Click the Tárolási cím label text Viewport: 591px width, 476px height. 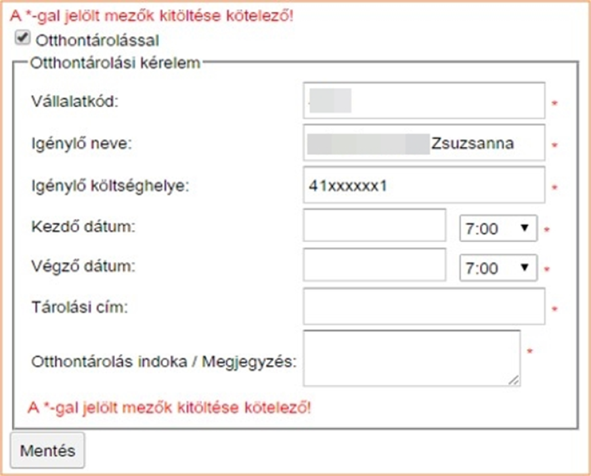79,307
